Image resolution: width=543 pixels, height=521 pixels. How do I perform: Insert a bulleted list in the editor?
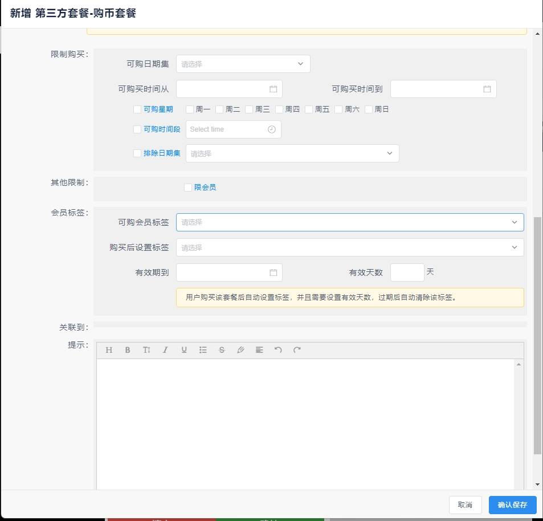(203, 350)
